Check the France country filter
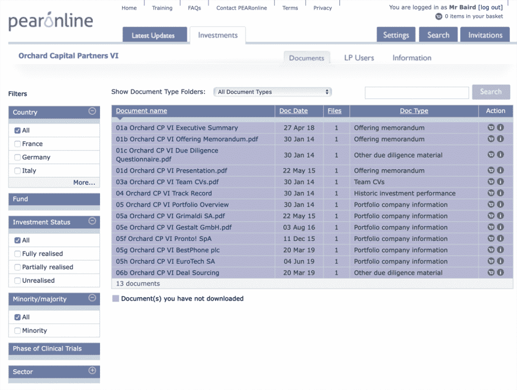The width and height of the screenshot is (517, 390). point(18,144)
